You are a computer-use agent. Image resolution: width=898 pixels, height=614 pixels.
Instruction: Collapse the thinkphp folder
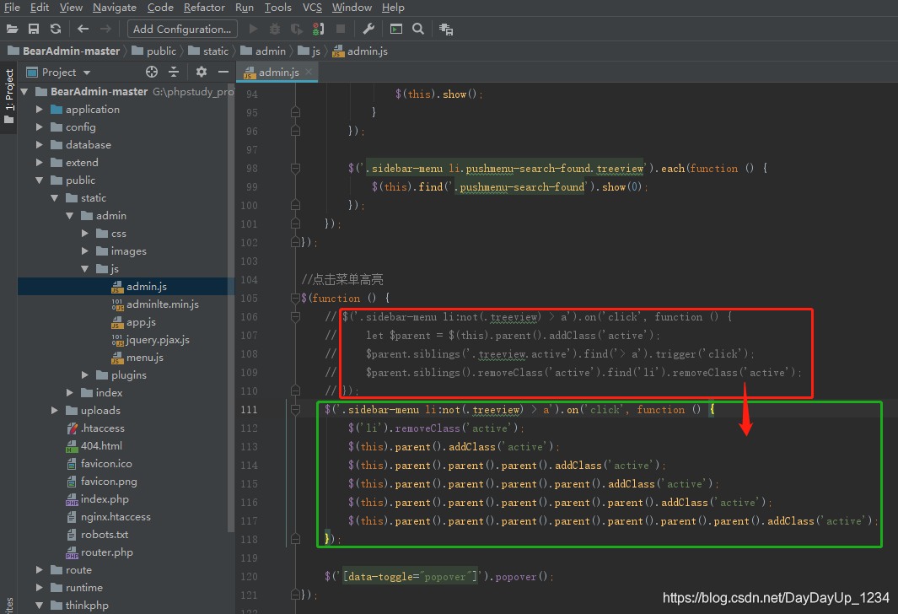tap(39, 605)
